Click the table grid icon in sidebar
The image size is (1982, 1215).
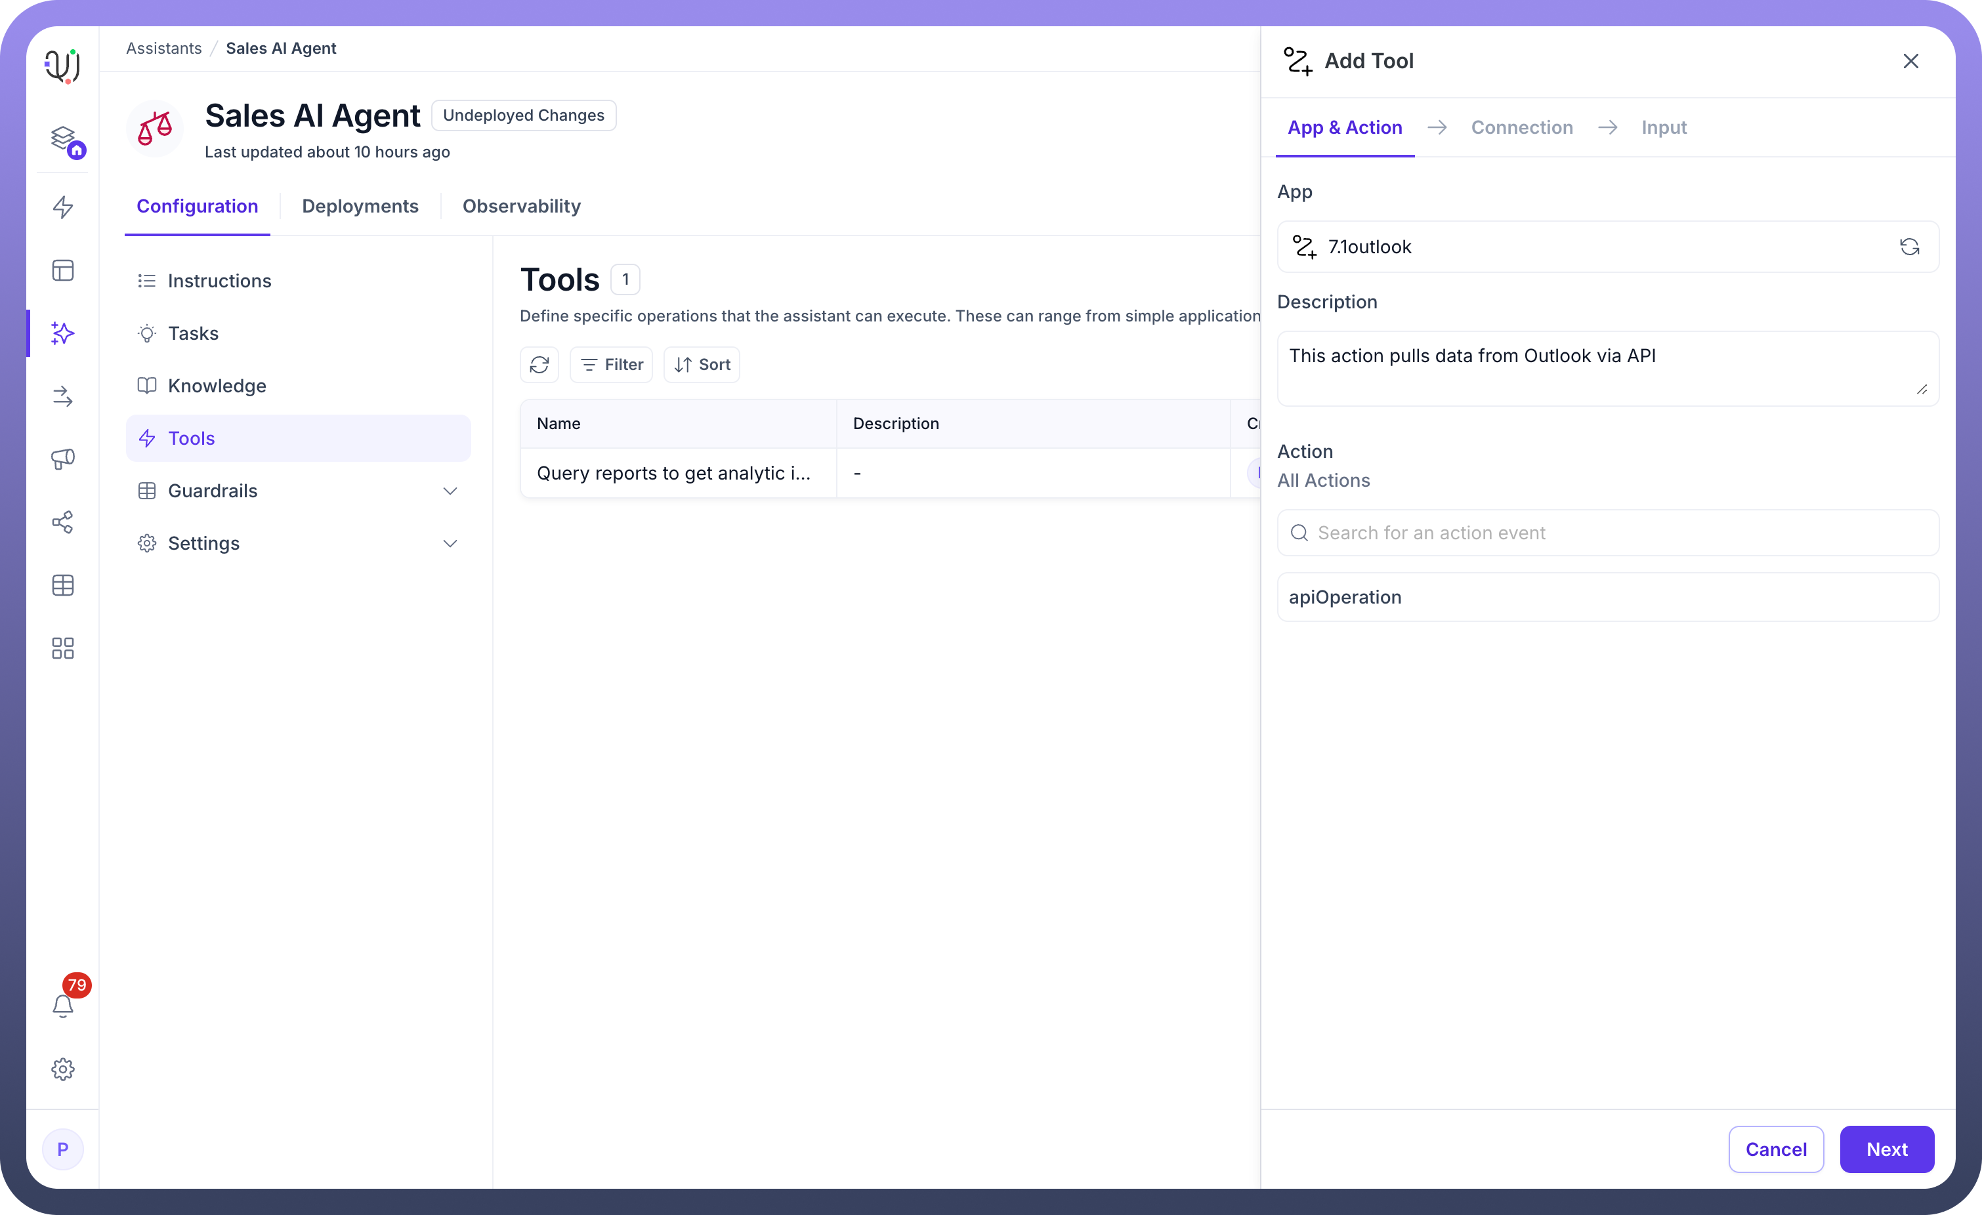[x=63, y=585]
